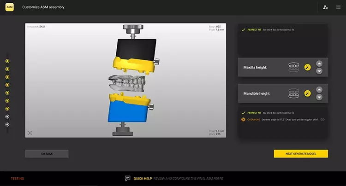This screenshot has height=186, width=346.
Task: Increase the Maxilla height with the up arrow
Action: (x=319, y=64)
